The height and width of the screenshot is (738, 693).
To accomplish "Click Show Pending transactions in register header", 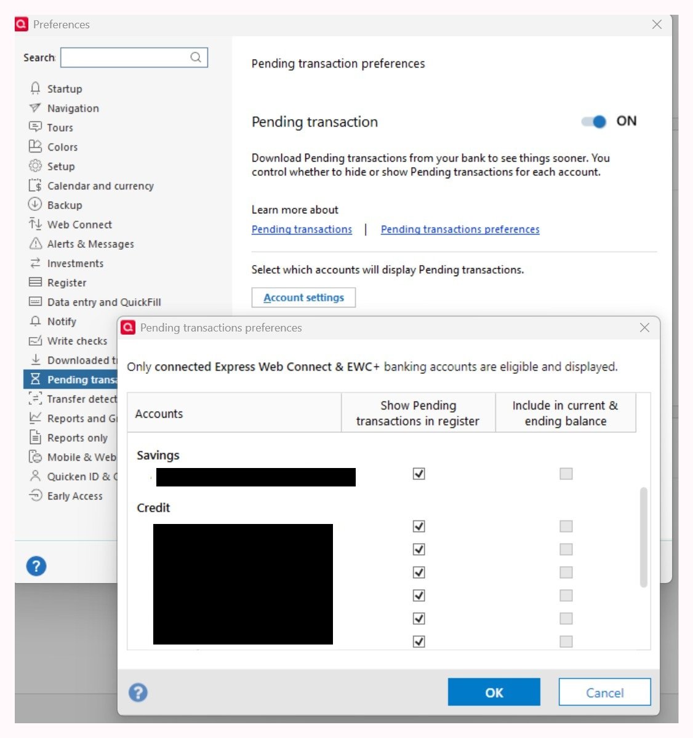I will tap(418, 413).
